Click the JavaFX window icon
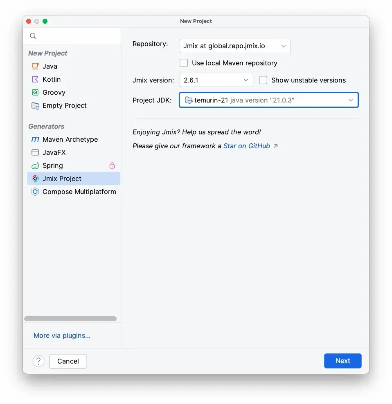Viewport: 392px width, 404px height. [x=35, y=152]
